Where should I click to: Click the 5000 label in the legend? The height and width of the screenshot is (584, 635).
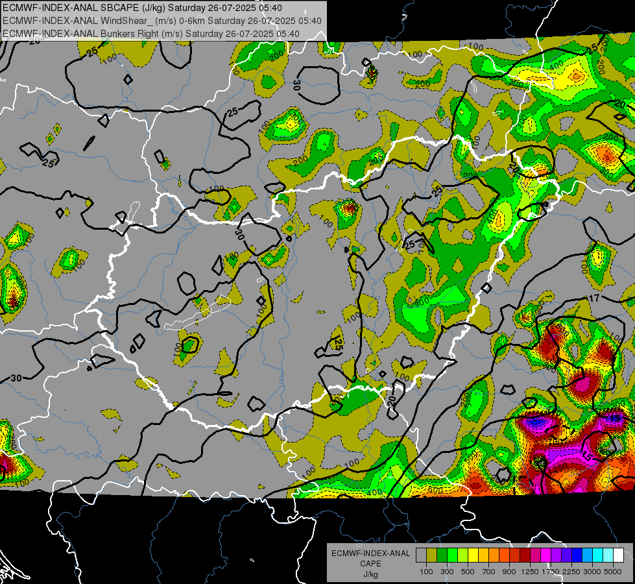pos(613,572)
